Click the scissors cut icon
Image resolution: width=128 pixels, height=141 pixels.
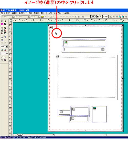click(2, 37)
